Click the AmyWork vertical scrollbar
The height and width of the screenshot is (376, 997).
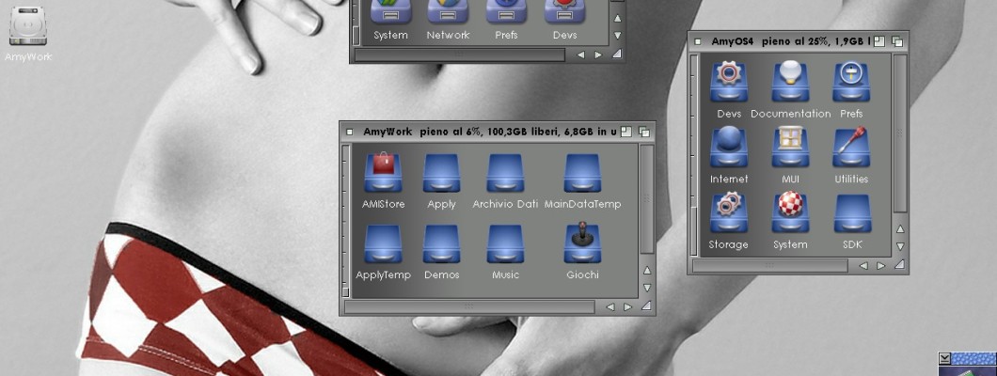point(646,197)
